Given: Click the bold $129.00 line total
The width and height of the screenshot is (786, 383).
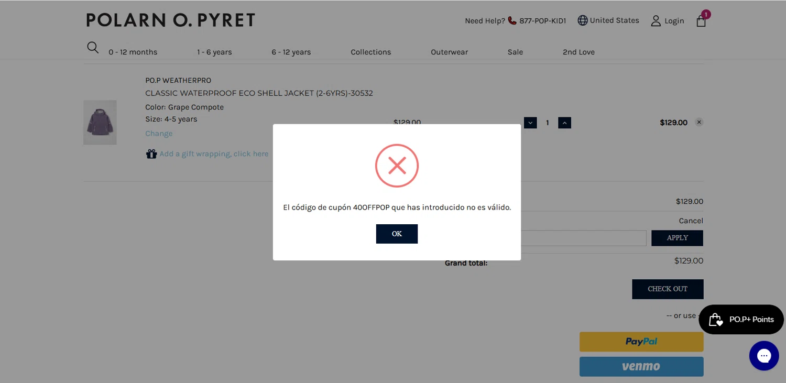Looking at the screenshot, I should point(673,123).
